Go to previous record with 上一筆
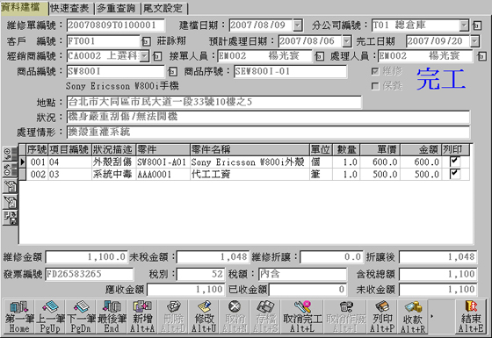The height and width of the screenshot is (338, 492). click(x=50, y=317)
